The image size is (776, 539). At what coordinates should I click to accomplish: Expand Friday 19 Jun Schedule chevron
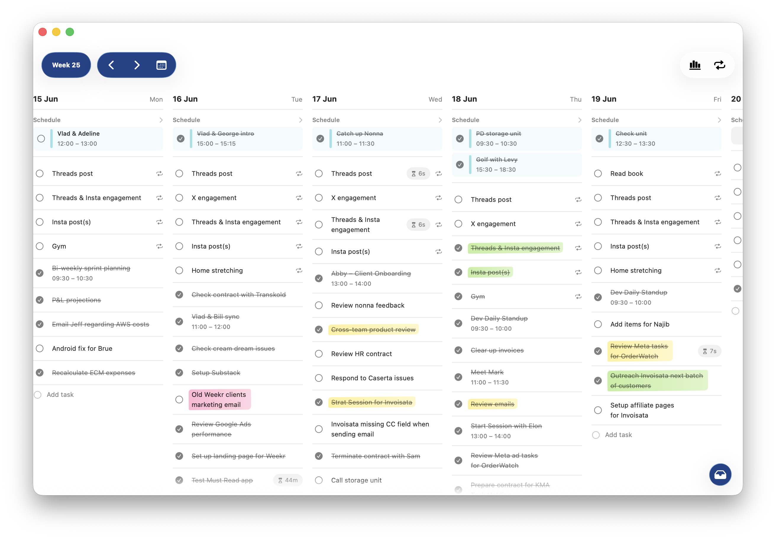719,120
